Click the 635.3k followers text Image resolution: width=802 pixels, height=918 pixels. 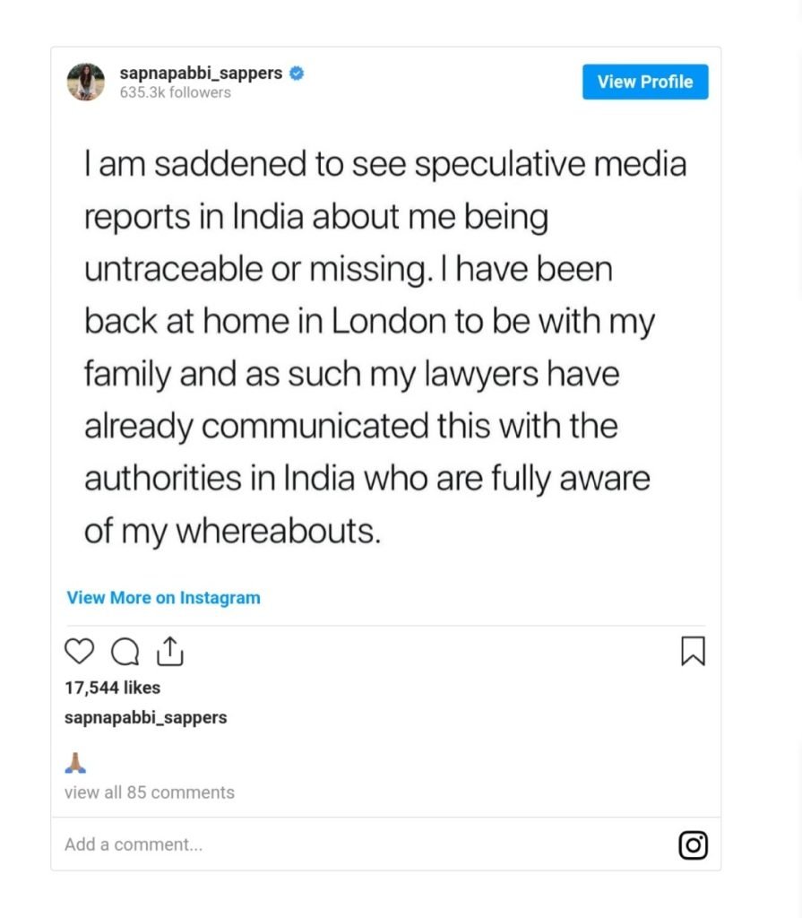pos(175,92)
